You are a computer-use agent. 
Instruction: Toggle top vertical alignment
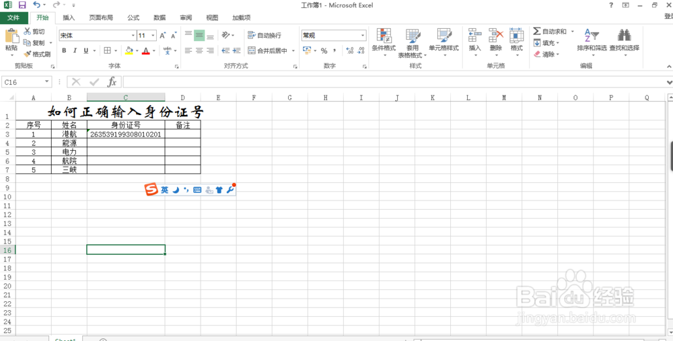click(188, 35)
